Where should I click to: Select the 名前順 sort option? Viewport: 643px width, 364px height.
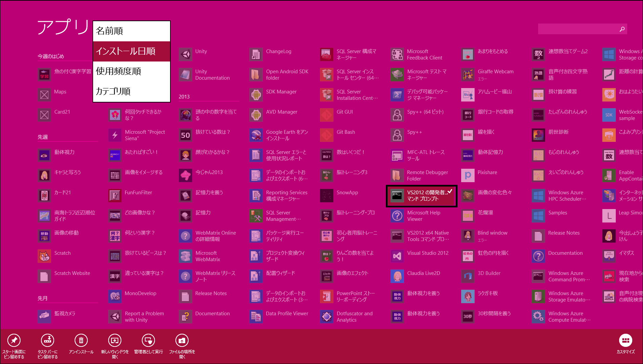pyautogui.click(x=131, y=31)
